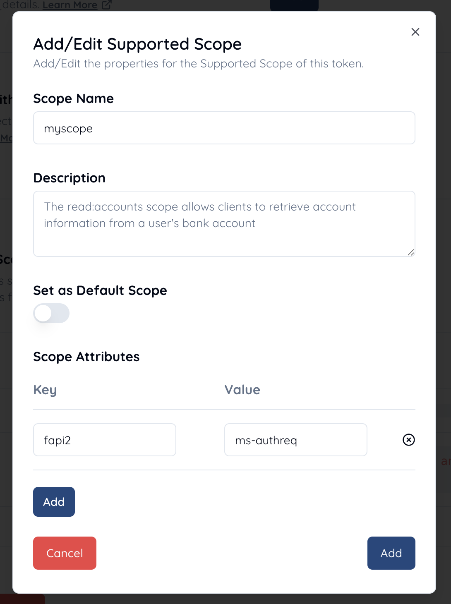
Task: Click the Add/Edit Supported Scope title
Action: [x=137, y=44]
